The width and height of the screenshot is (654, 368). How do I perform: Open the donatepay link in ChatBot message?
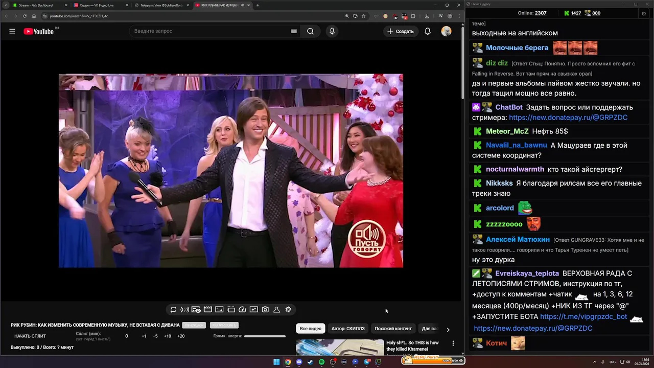pyautogui.click(x=568, y=118)
